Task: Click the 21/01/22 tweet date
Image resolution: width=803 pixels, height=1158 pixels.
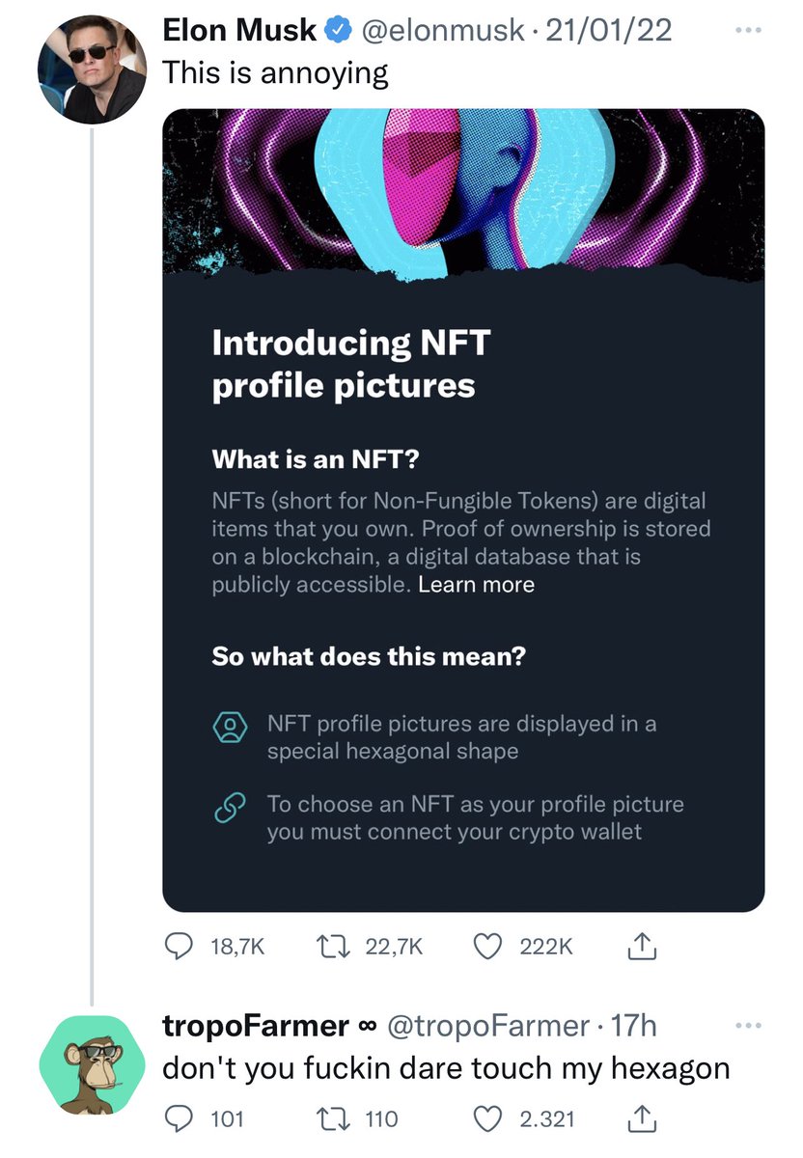Action: [x=609, y=31]
